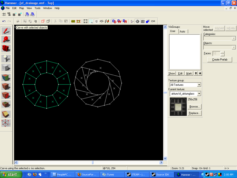Select the Clipping tool
Image resolution: width=237 pixels, height=178 pixels.
pos(6,114)
